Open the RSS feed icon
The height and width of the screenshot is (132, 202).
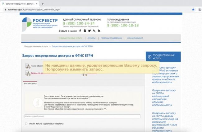coord(99,31)
